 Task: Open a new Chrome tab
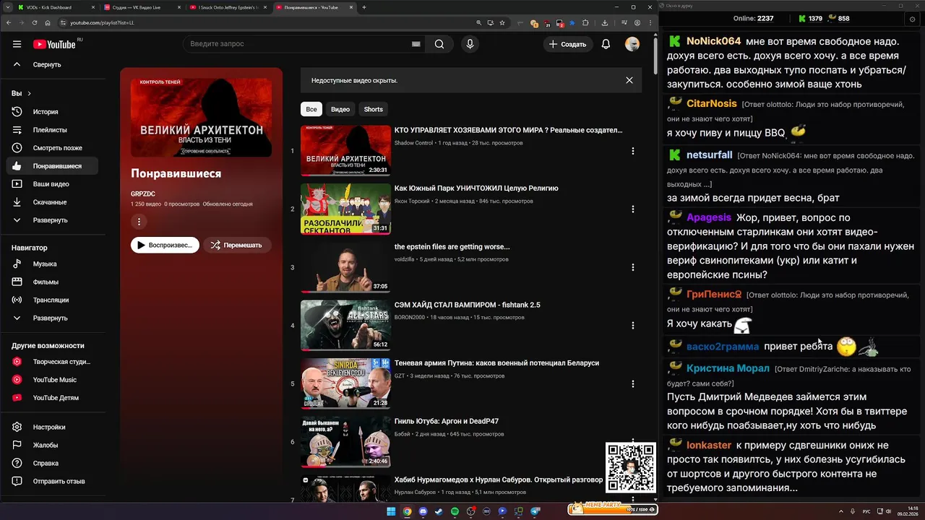[x=364, y=7]
